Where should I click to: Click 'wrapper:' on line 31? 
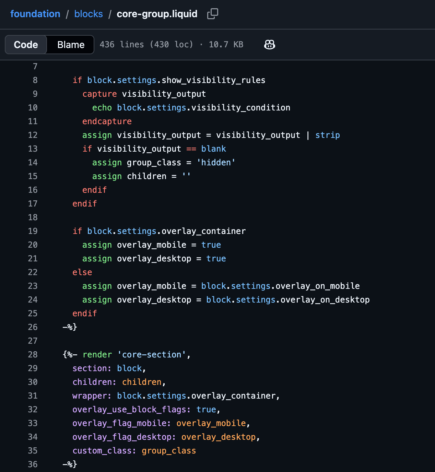click(92, 396)
